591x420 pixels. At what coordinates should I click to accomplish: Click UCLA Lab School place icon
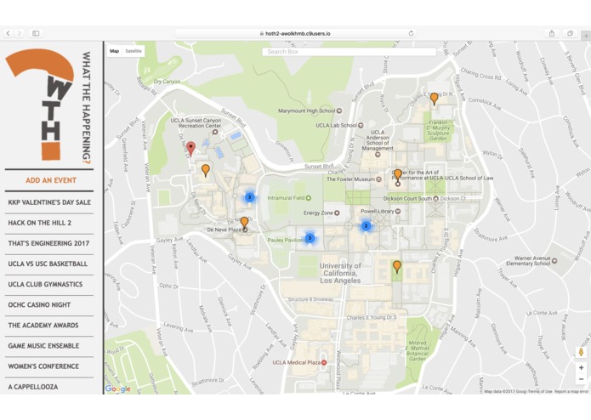[x=361, y=126]
